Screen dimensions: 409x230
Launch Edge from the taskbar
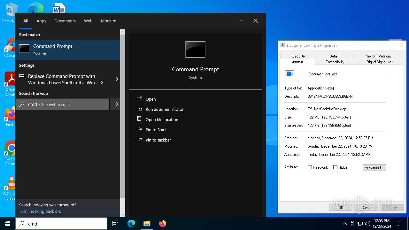(131, 224)
